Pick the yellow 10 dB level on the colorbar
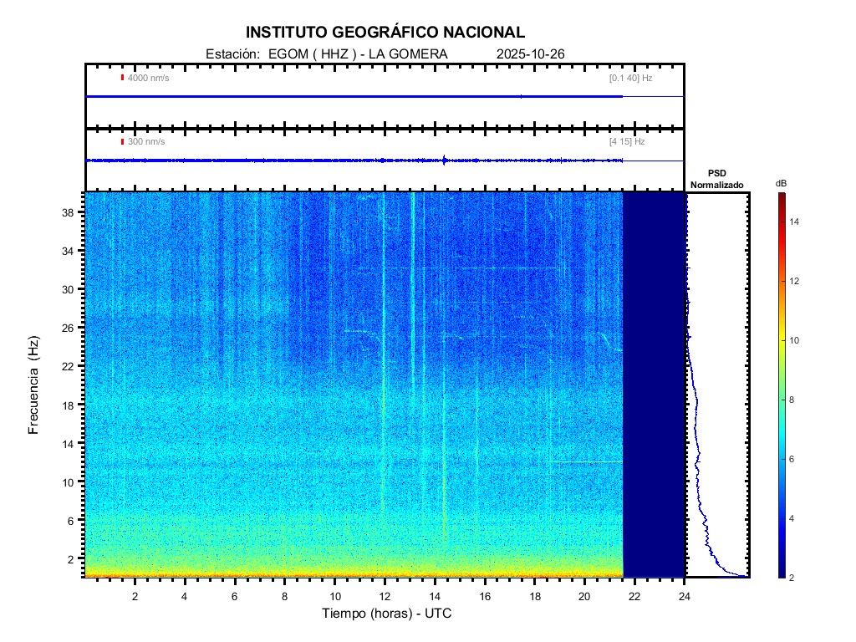Image resolution: width=856 pixels, height=642 pixels. (x=781, y=341)
